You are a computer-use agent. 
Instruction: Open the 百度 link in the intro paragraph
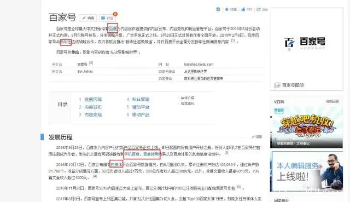(x=113, y=28)
